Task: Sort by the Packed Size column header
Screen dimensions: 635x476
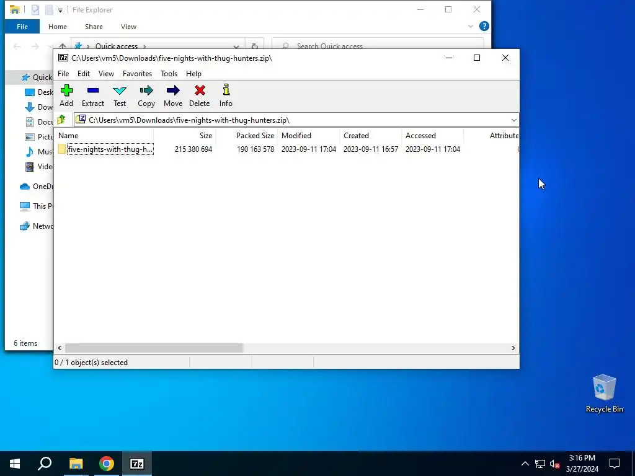Action: click(x=247, y=136)
